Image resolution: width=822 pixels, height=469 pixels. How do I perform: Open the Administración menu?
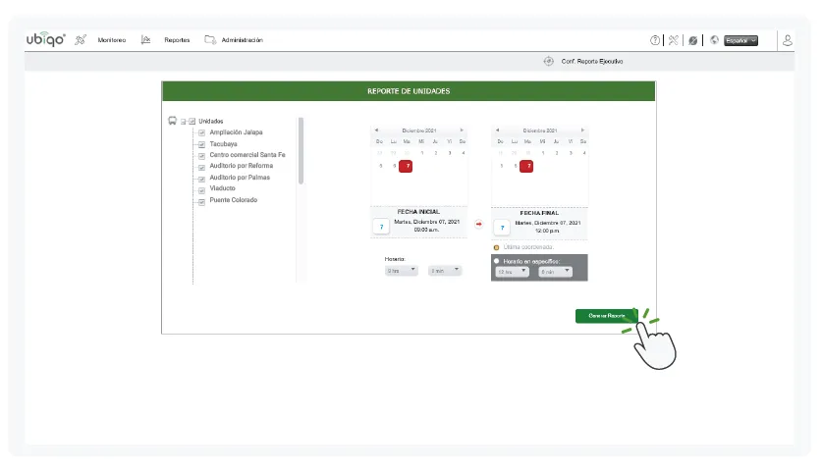243,40
